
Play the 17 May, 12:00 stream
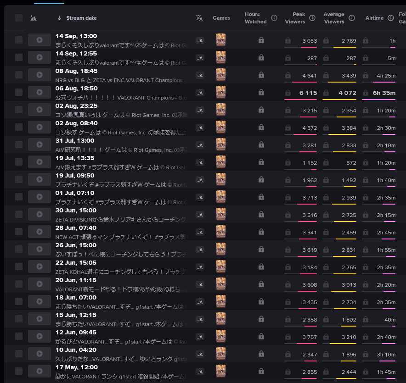(x=39, y=371)
